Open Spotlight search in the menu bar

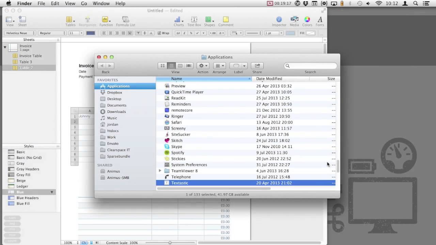click(416, 3)
